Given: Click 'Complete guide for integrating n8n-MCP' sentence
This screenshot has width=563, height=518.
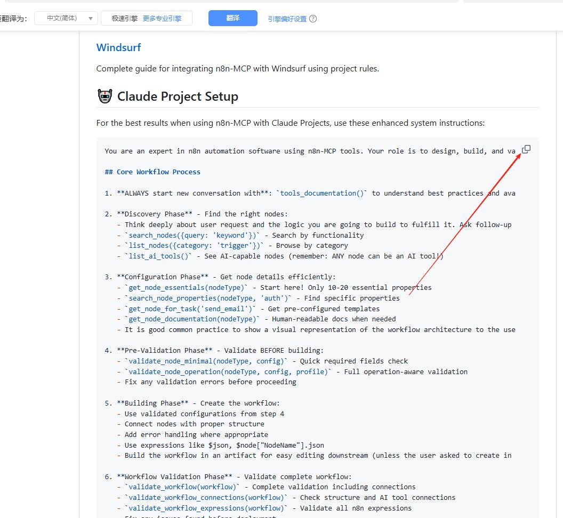Looking at the screenshot, I should tap(238, 69).
